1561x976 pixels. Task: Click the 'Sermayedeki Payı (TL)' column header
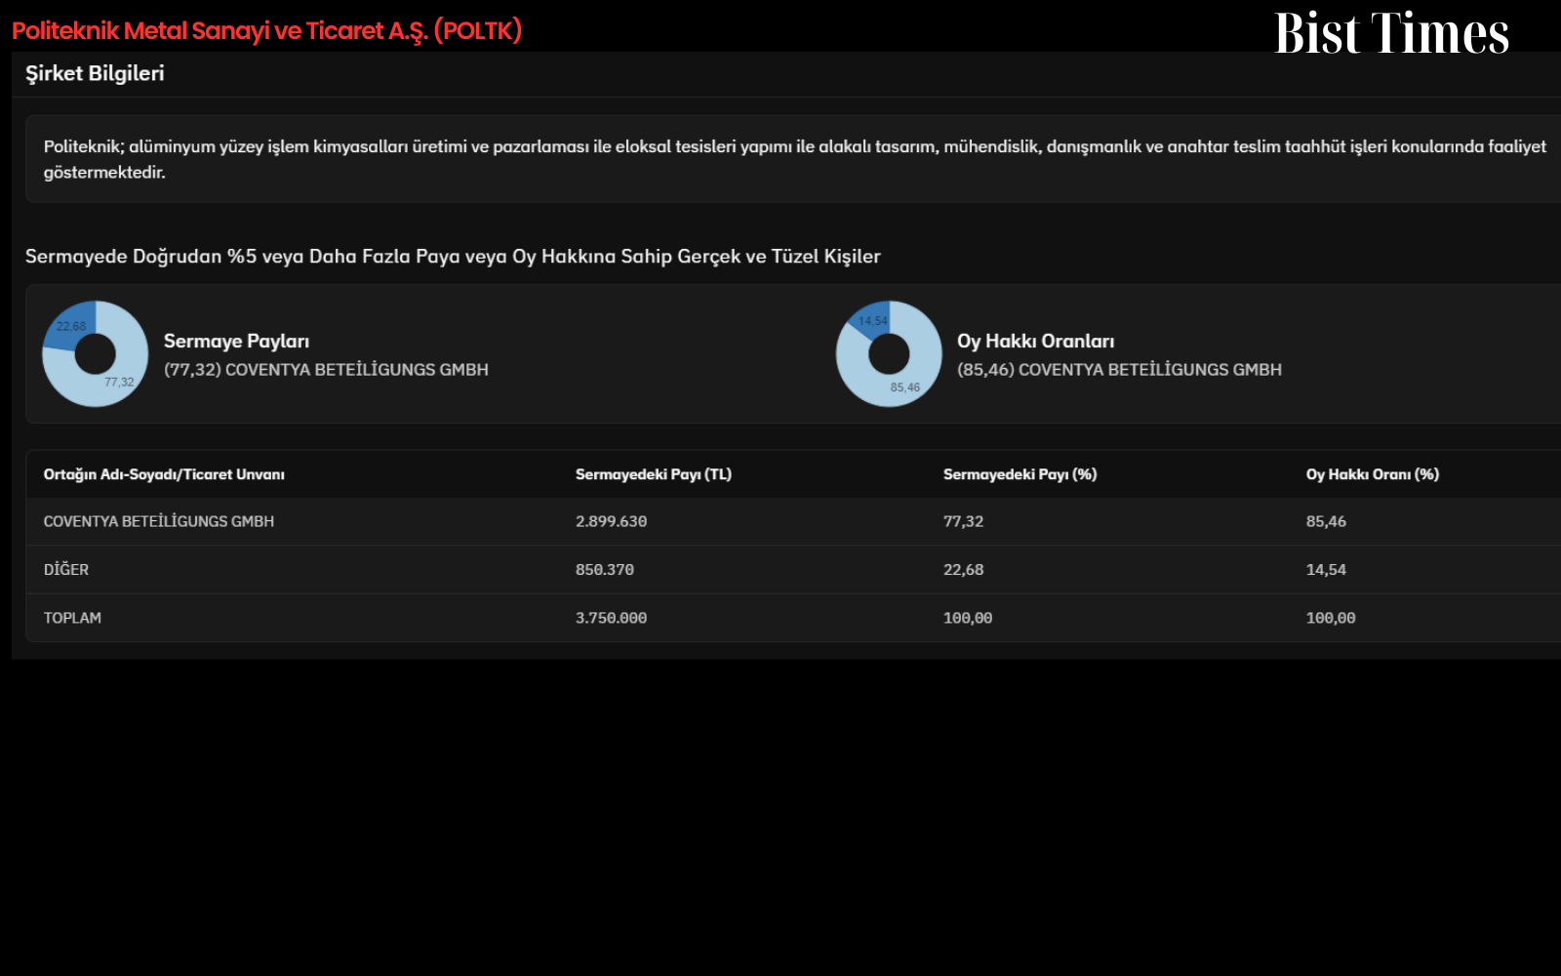pyautogui.click(x=654, y=474)
